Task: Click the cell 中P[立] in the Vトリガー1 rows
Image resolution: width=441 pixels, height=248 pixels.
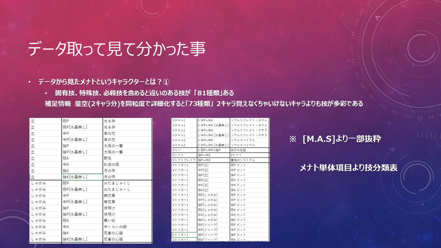Action: [213, 170]
